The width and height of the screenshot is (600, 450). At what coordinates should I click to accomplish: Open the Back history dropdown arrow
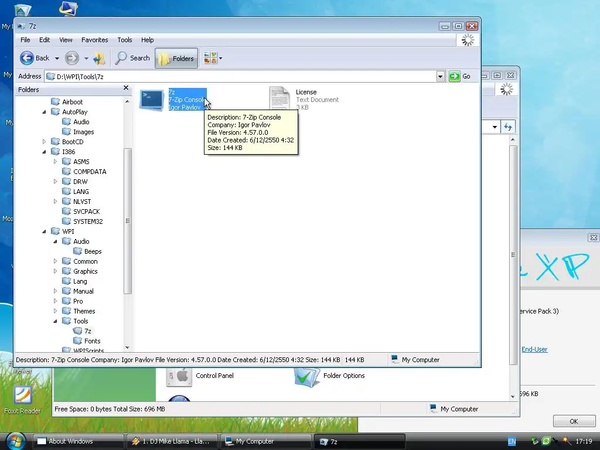(57, 59)
